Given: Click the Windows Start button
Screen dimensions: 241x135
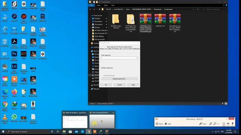Looking at the screenshot, I should [x=3, y=132].
